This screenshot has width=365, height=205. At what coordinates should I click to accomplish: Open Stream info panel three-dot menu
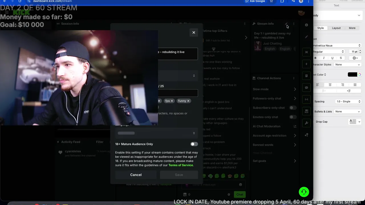coord(294,24)
